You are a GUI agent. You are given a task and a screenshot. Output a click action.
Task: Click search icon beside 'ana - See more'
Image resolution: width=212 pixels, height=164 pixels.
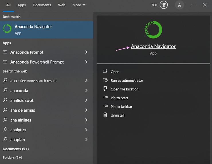point(5,80)
